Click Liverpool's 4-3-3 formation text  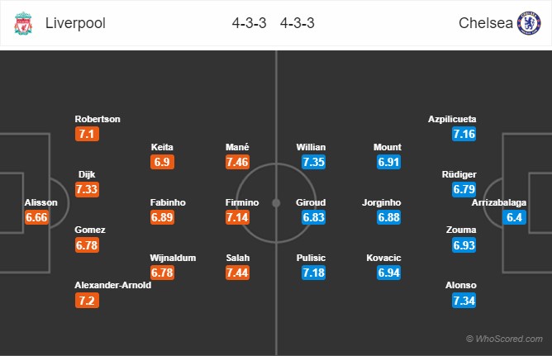click(x=250, y=23)
